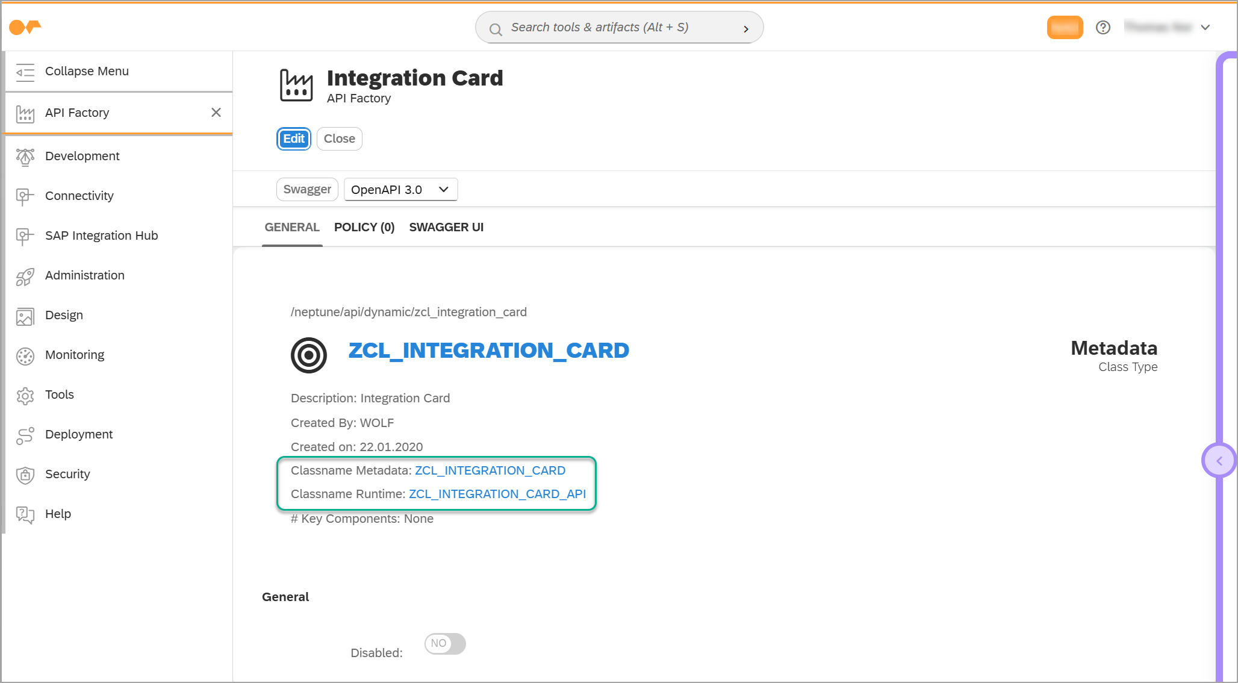This screenshot has height=683, width=1238.
Task: Open the Security shield icon
Action: point(25,475)
